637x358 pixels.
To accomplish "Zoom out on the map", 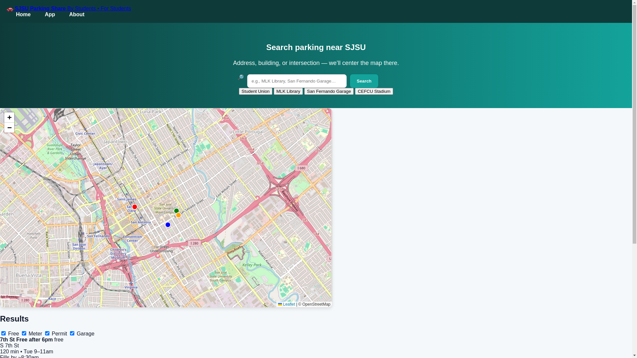I will (x=9, y=128).
